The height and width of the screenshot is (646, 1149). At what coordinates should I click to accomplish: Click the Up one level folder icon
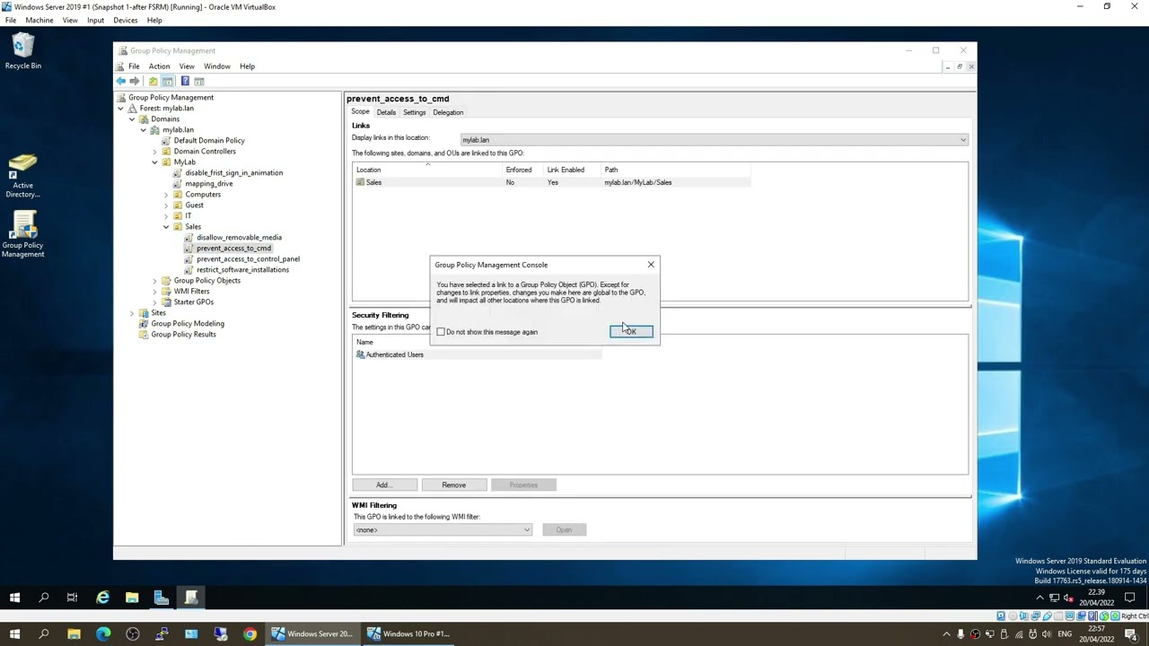click(153, 81)
